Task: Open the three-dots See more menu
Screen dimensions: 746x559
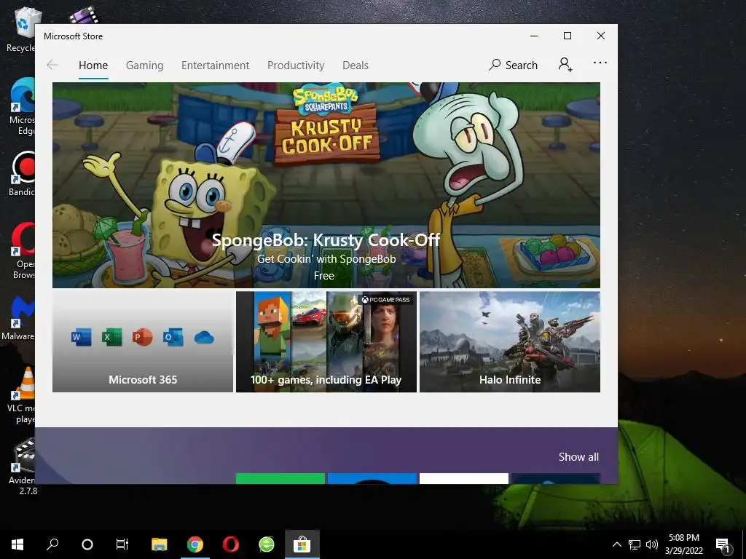Action: [600, 63]
